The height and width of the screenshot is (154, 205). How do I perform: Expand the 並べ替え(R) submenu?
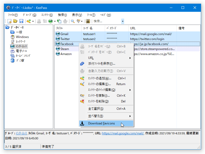(x=106, y=116)
